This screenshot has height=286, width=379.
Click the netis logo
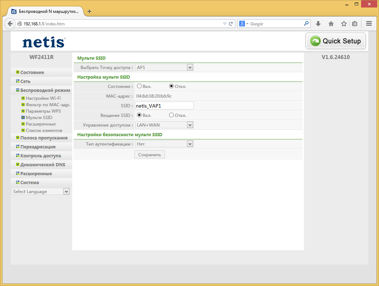(x=44, y=42)
